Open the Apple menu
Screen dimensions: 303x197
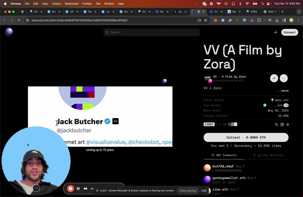click(x=5, y=4)
